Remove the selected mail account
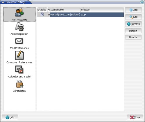The image size is (145, 122). click(133, 24)
